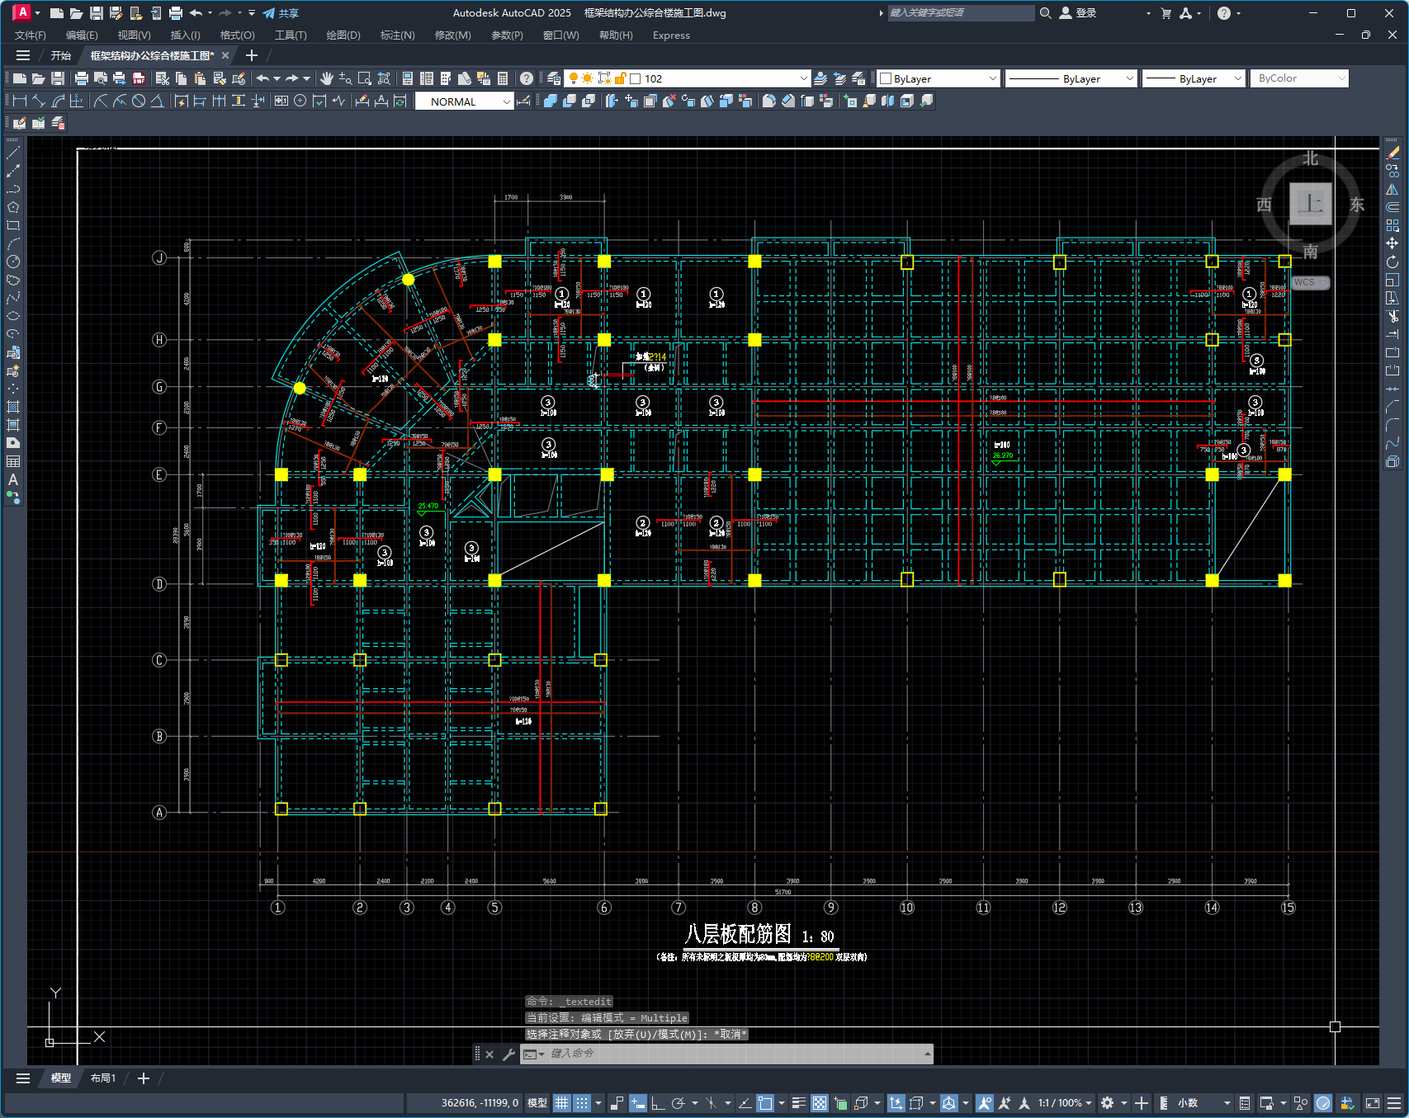Toggle grid display in status bar
This screenshot has width=1409, height=1118.
(x=562, y=1103)
